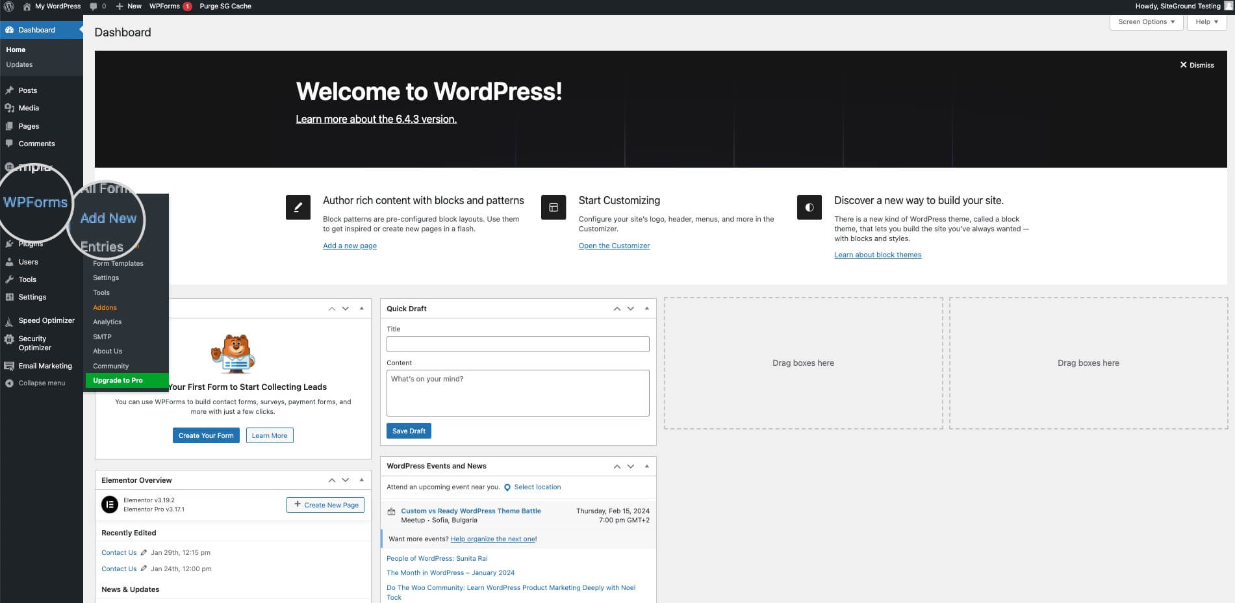The height and width of the screenshot is (603, 1235).
Task: Open Updates under the Dashboard menu
Action: (19, 64)
